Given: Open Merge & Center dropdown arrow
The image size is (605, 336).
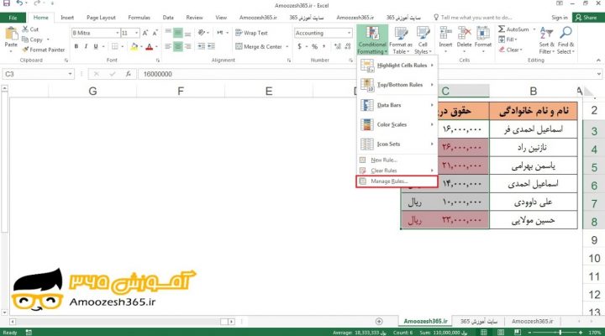Looking at the screenshot, I should [287, 47].
